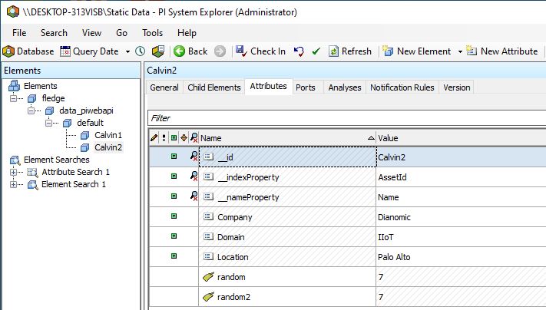Collapse the fledge tree node

coord(15,98)
